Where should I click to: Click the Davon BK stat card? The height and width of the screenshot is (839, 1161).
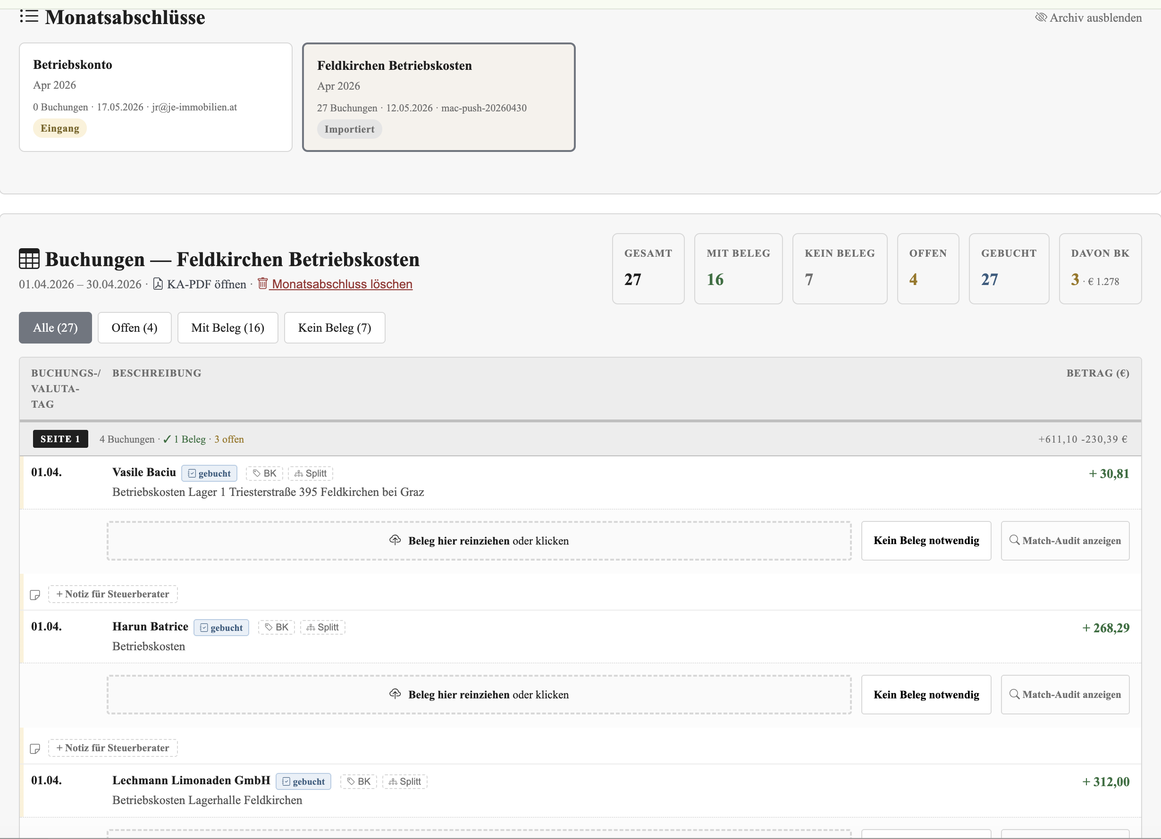(1100, 269)
